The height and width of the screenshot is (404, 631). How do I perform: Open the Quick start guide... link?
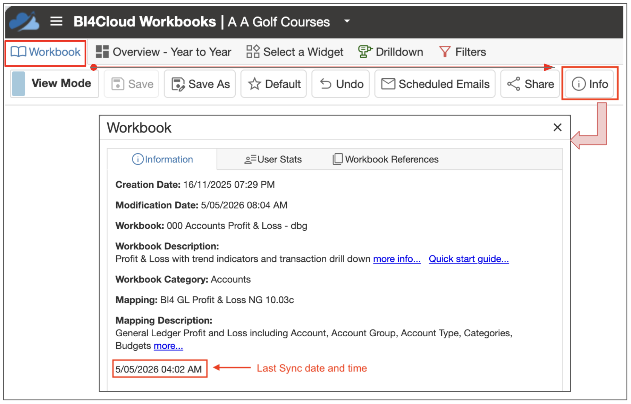click(x=469, y=259)
